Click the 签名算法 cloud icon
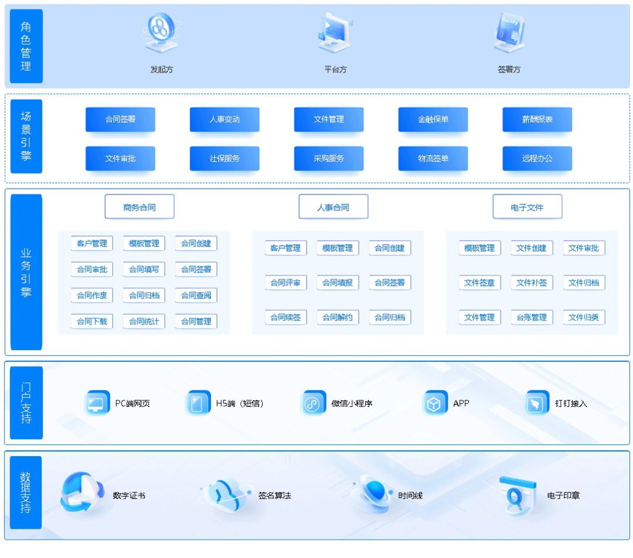 click(x=226, y=494)
